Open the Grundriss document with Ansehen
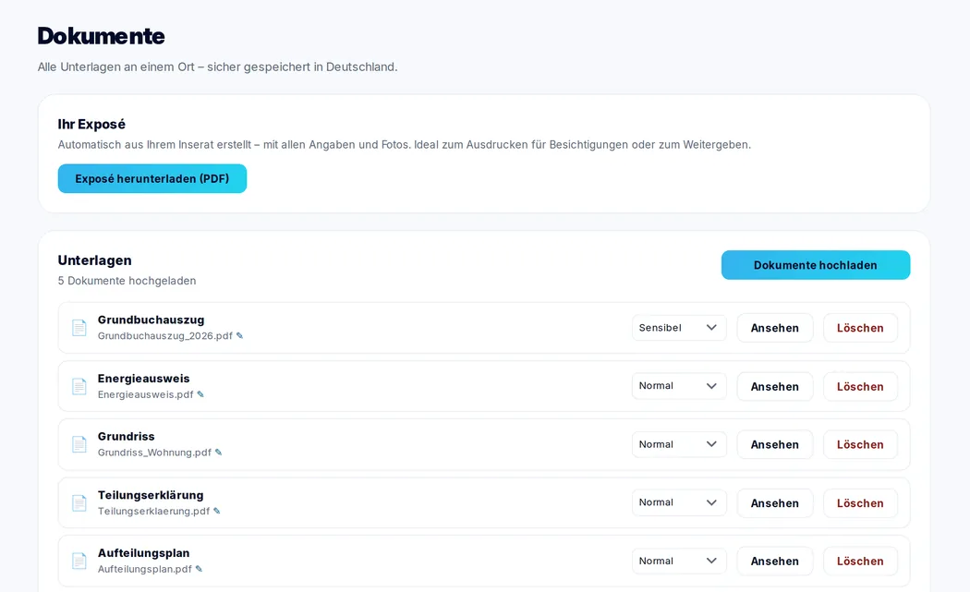This screenshot has width=970, height=592. pyautogui.click(x=774, y=445)
